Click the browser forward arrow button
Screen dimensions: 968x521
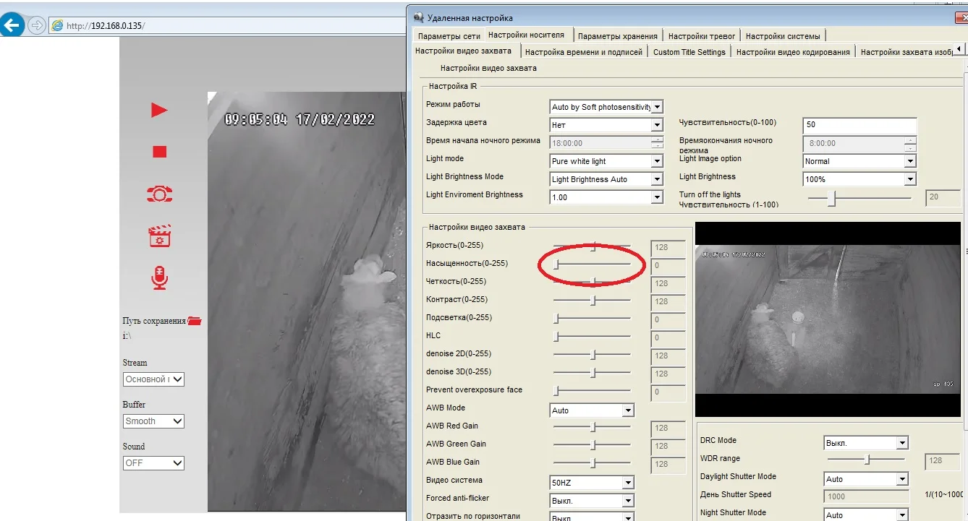36,26
